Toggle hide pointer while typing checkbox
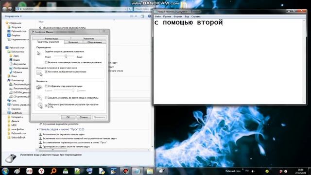Screen dimensions: 311x175 [46, 98]
